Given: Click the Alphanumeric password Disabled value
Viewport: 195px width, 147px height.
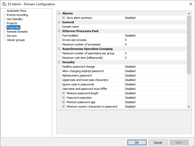Looking at the screenshot, I should tap(155, 75).
